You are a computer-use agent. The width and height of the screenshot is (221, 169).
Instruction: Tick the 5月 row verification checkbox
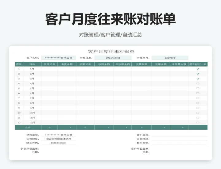click(x=198, y=88)
